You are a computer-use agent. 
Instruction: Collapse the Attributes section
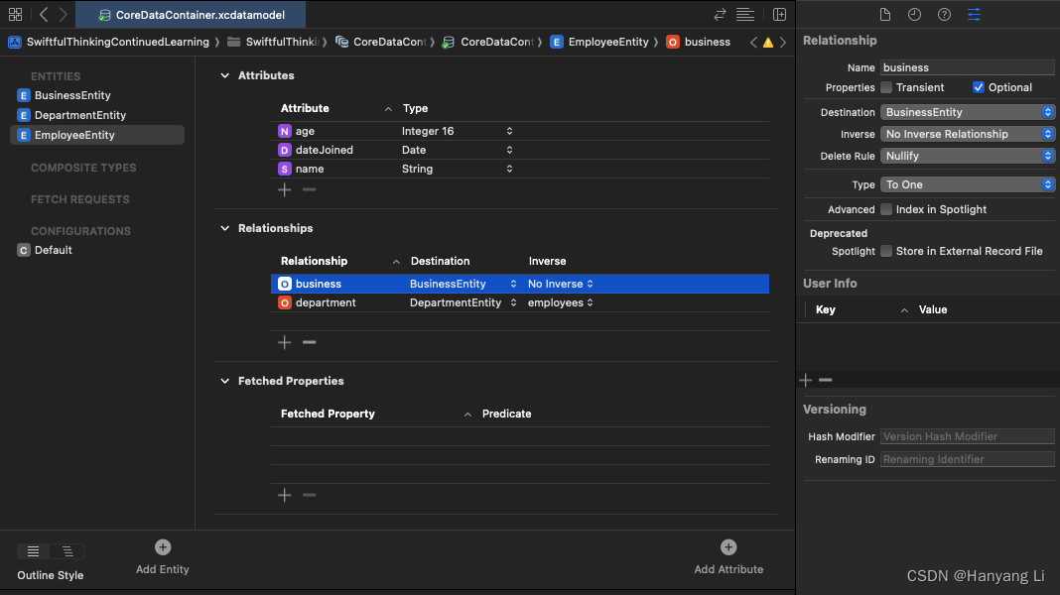[225, 75]
